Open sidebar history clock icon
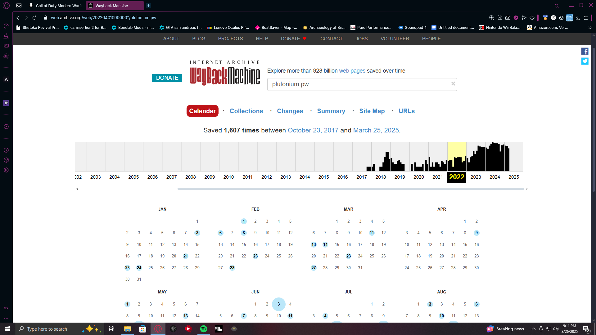 point(6,150)
